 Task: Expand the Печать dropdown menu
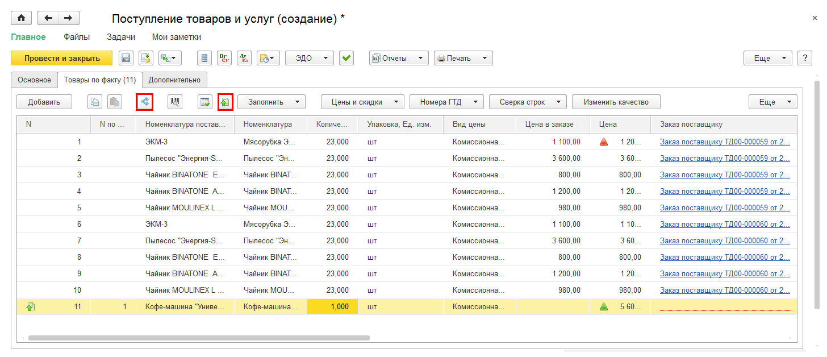463,58
